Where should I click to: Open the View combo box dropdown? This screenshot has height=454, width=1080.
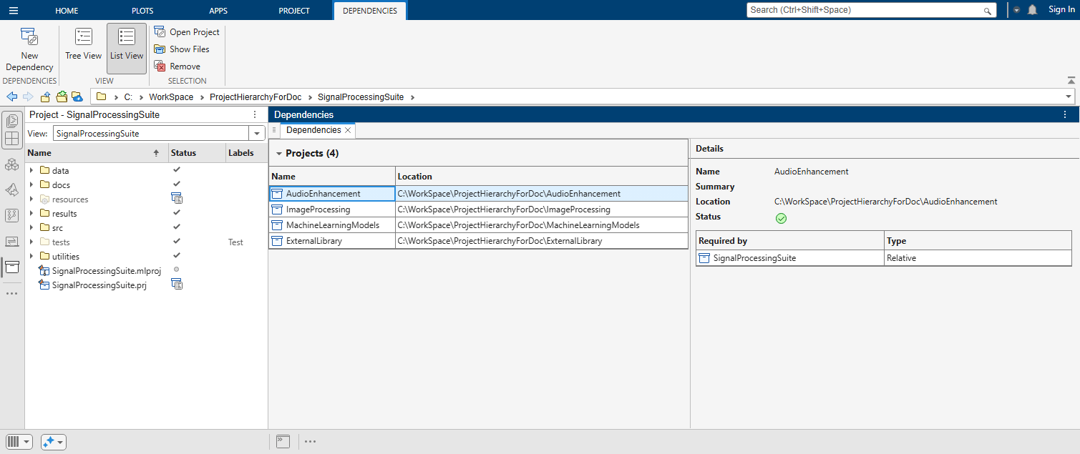tap(256, 134)
